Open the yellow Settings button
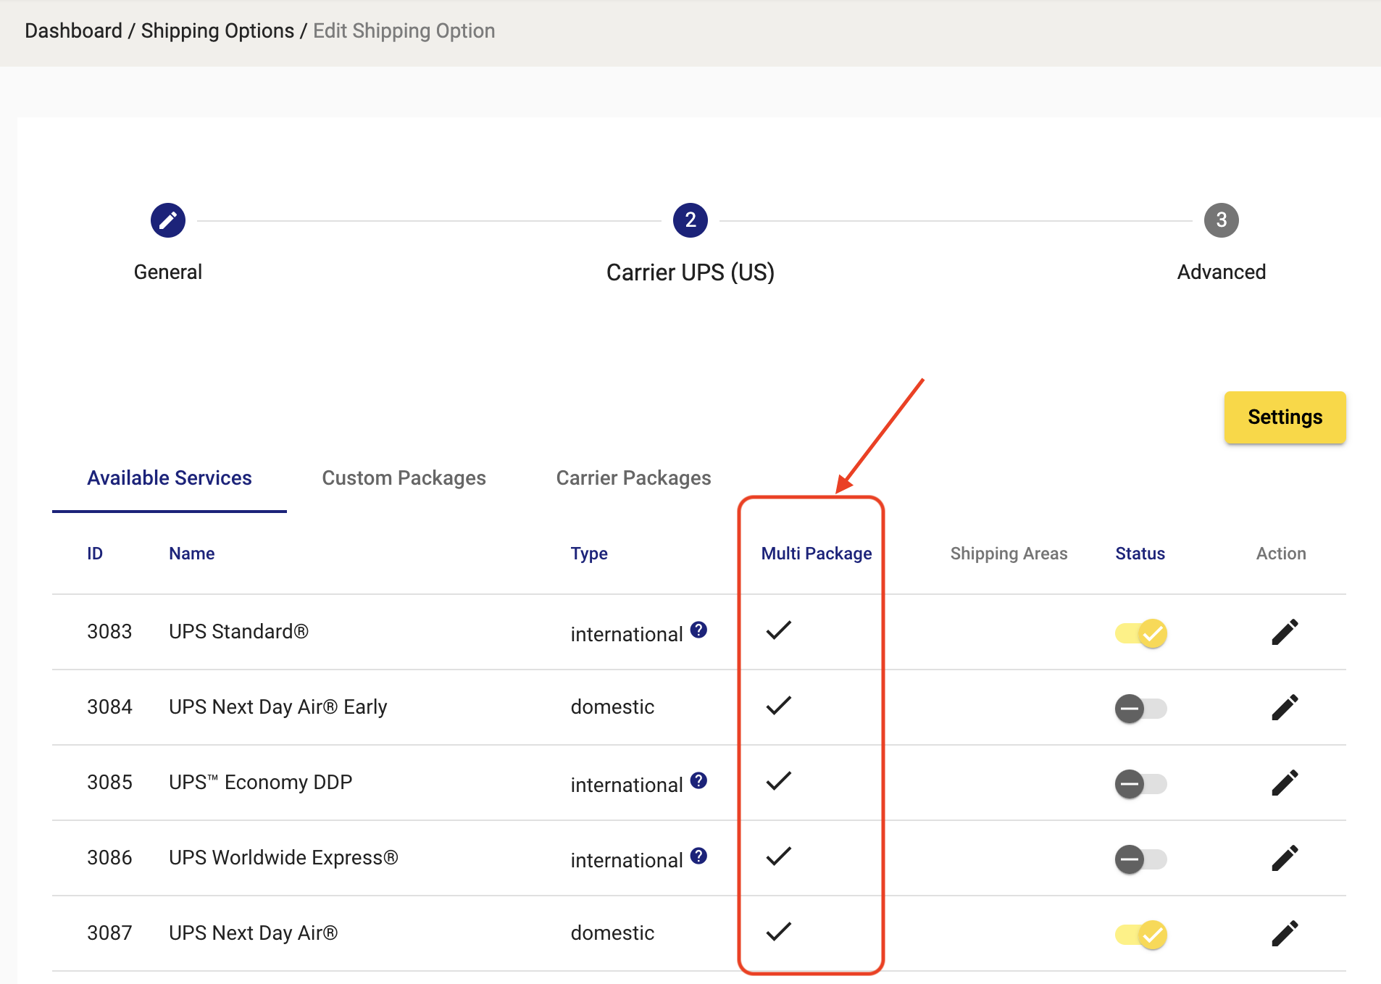 click(x=1285, y=417)
